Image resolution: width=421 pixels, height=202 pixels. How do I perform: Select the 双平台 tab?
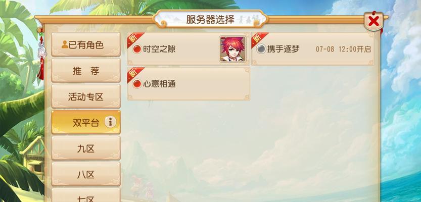(x=86, y=122)
